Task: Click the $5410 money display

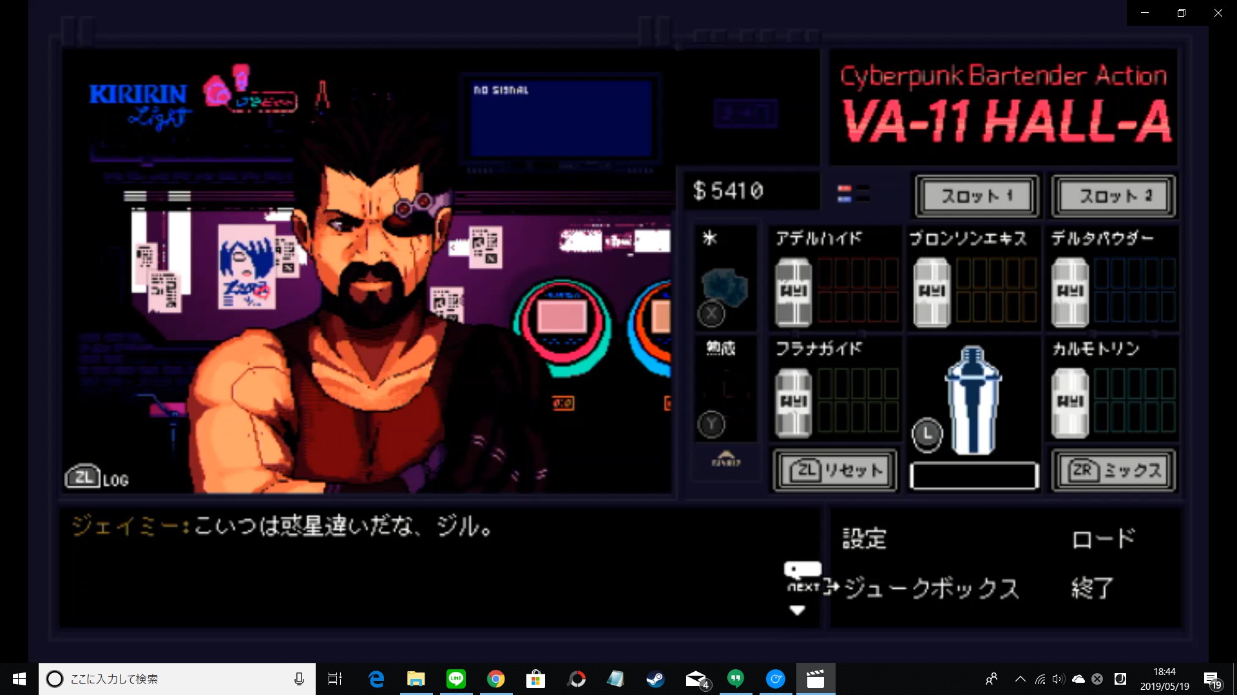Action: pos(728,190)
